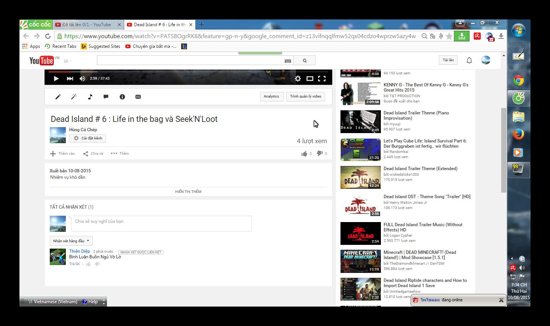Enter fullscreen video mode

click(x=322, y=79)
